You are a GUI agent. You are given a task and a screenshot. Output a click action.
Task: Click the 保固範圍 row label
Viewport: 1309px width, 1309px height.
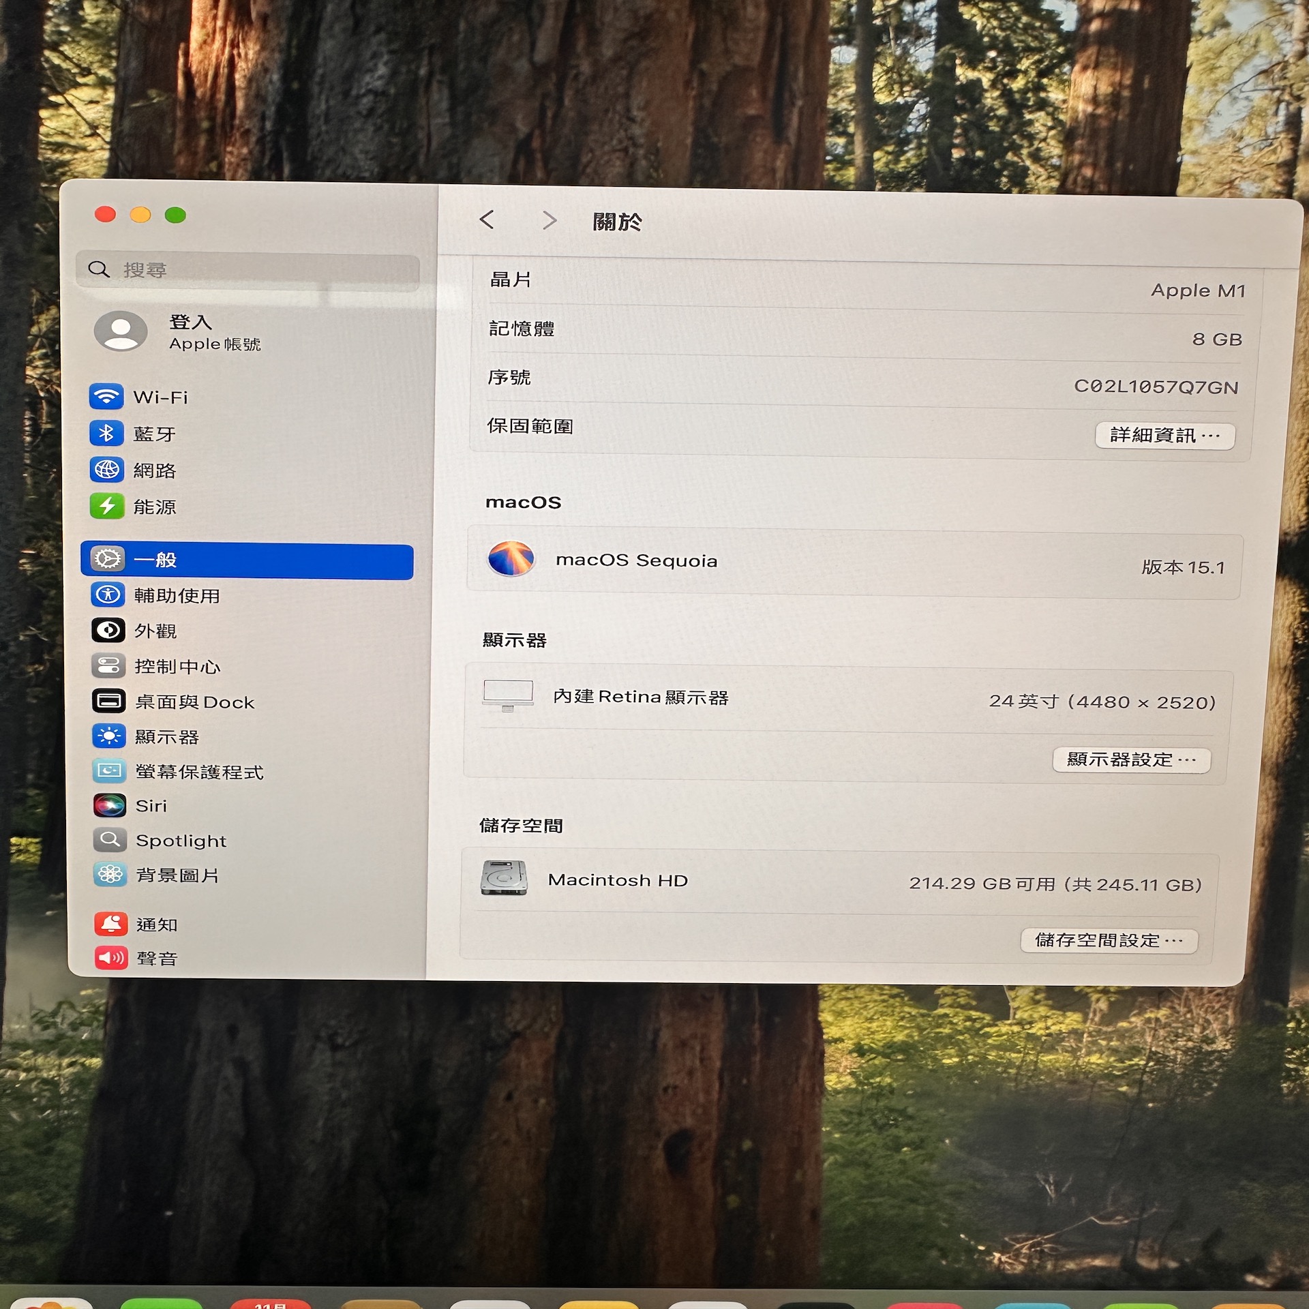tap(530, 426)
